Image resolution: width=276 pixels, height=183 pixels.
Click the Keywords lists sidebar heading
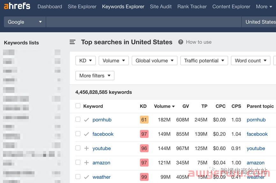point(21,42)
